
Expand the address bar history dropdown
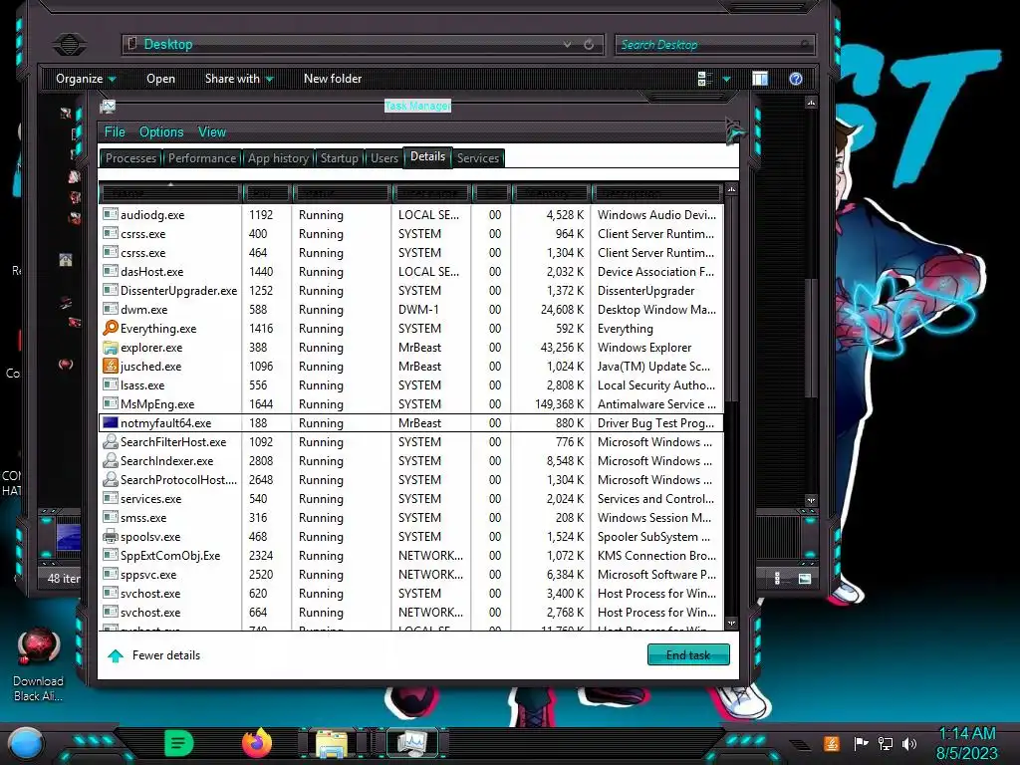coord(567,44)
